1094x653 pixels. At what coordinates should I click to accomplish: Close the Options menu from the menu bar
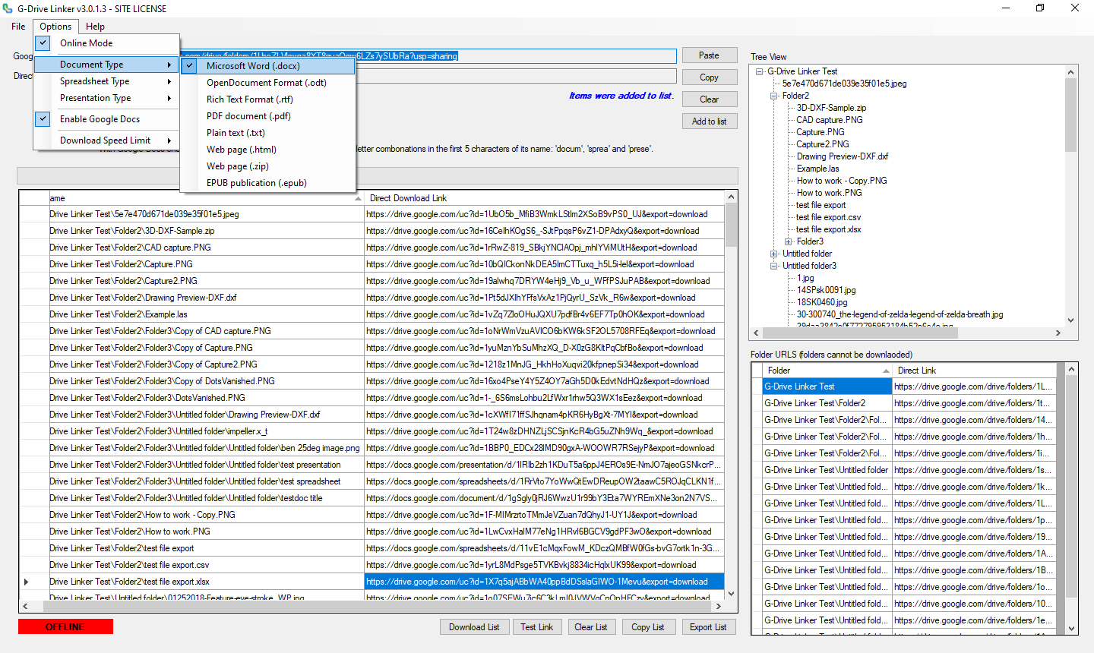pyautogui.click(x=55, y=26)
